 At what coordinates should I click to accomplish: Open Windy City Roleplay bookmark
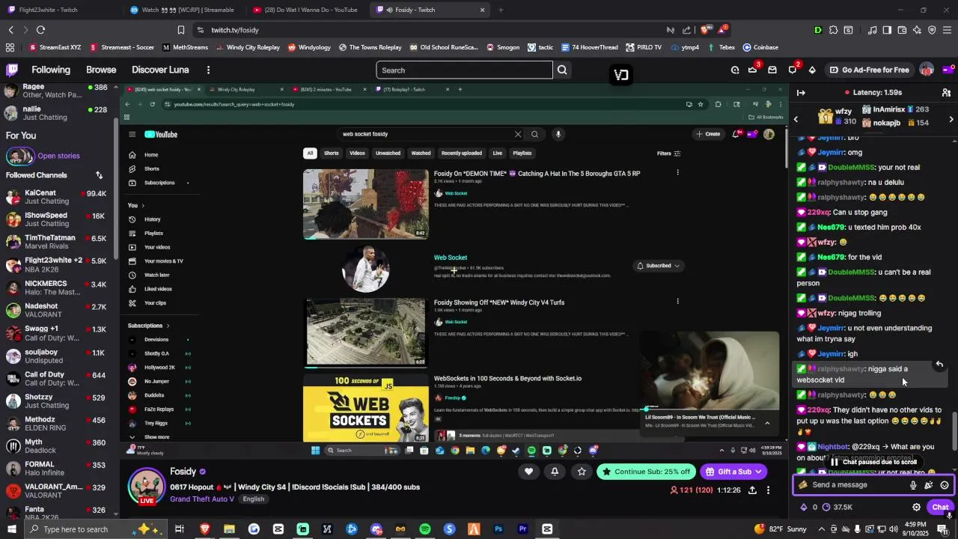tap(248, 47)
